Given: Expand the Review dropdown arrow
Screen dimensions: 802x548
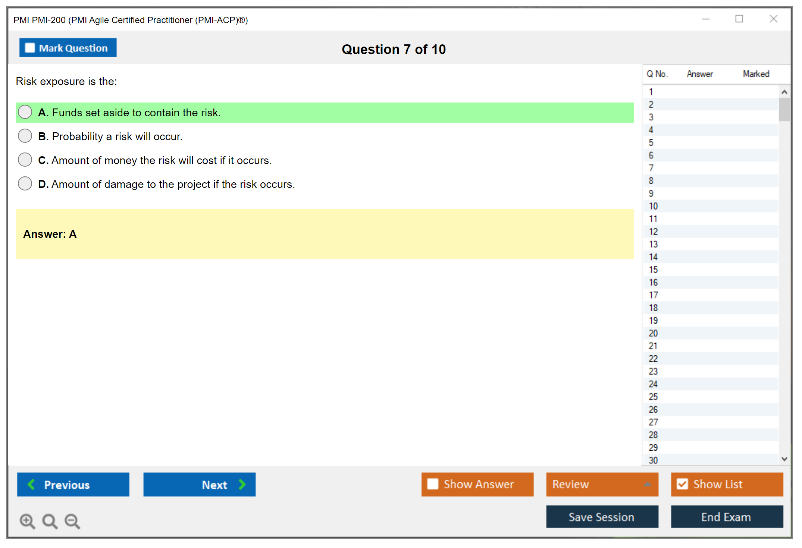Looking at the screenshot, I should tap(648, 484).
